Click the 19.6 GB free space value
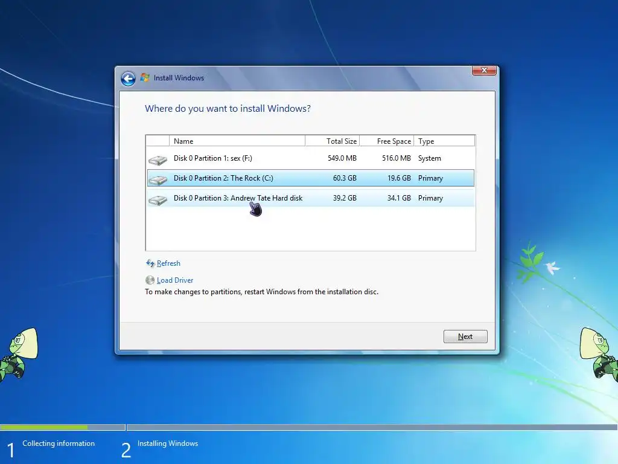 click(399, 178)
